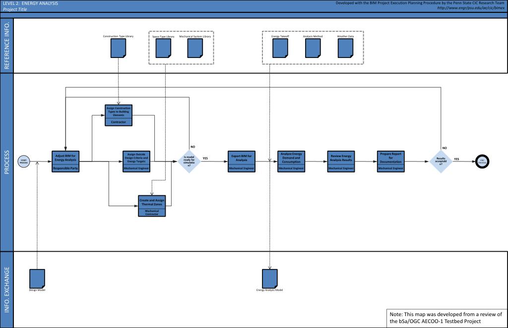Select the 'Is model ready for simulation' diamond
Image resolution: width=508 pixels, height=328 pixels.
coord(189,162)
